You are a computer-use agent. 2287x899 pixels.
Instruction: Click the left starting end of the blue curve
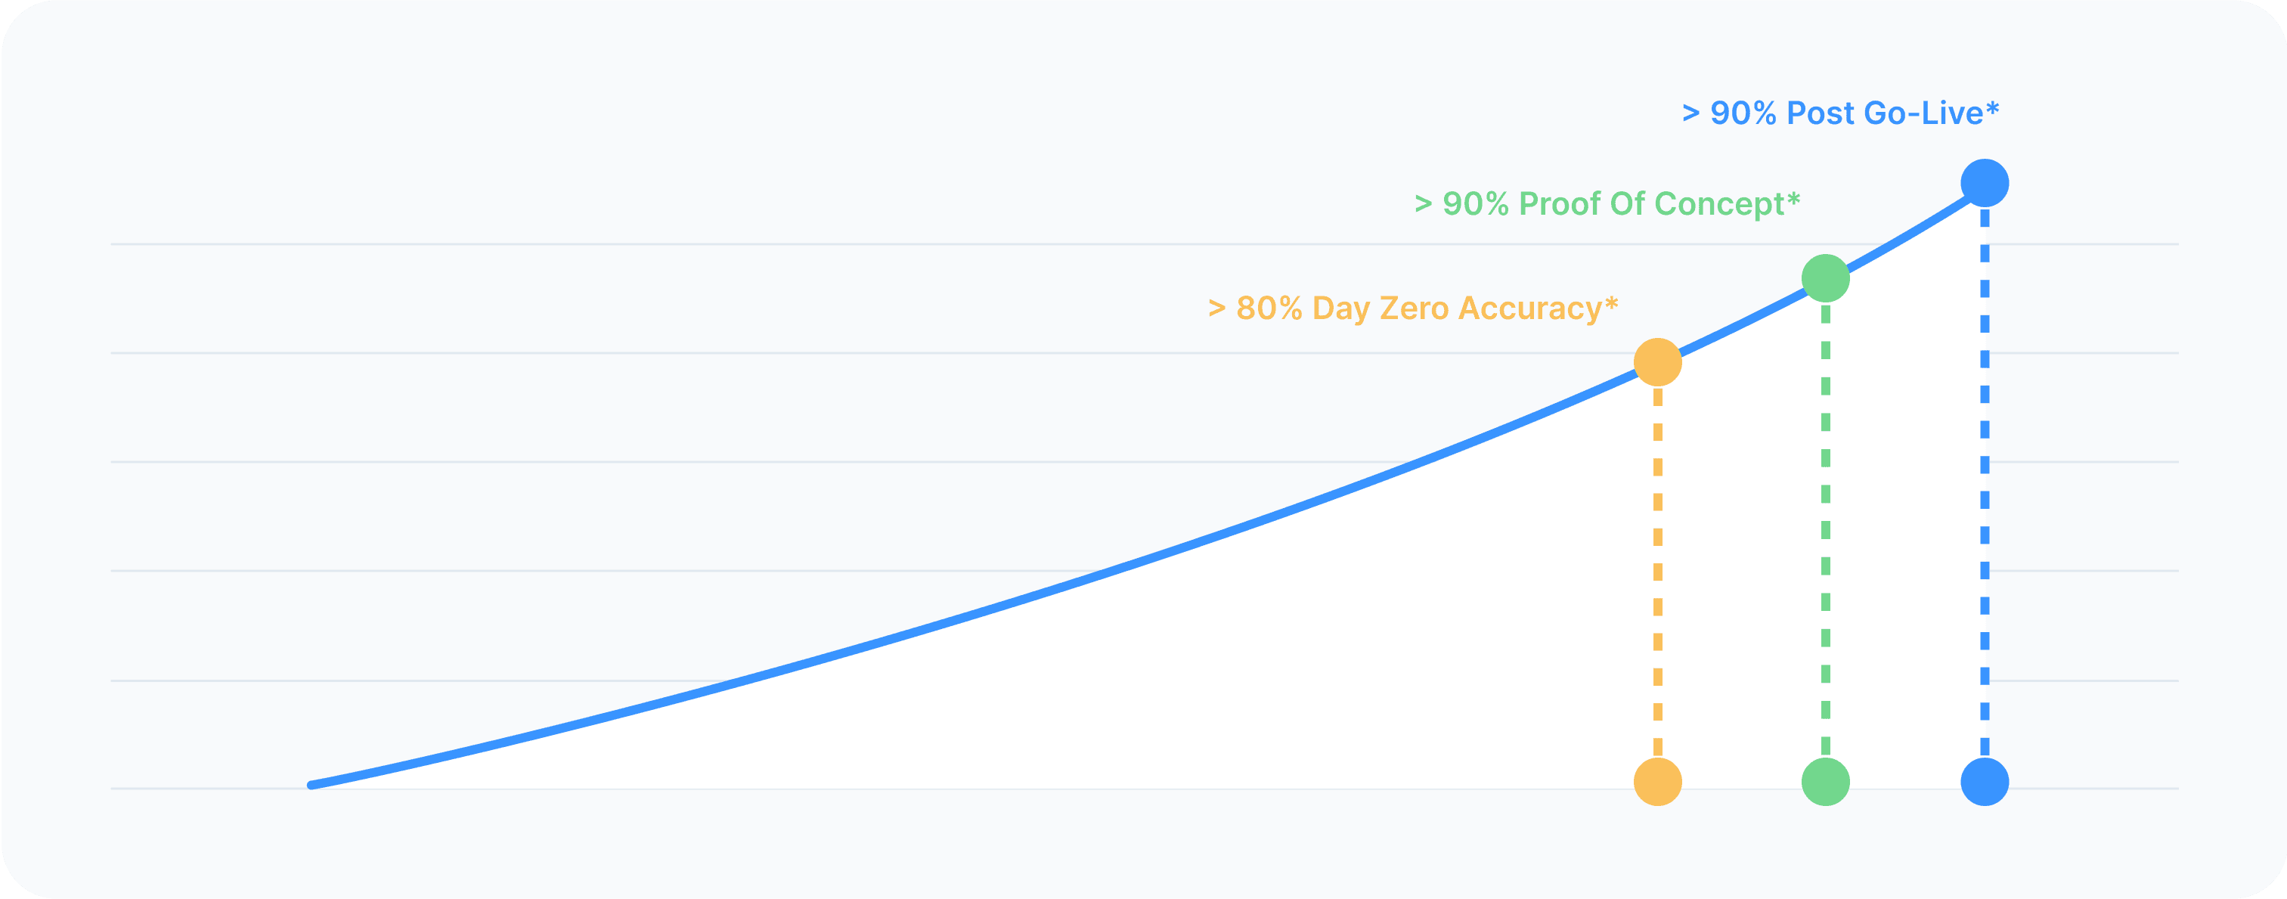click(312, 785)
